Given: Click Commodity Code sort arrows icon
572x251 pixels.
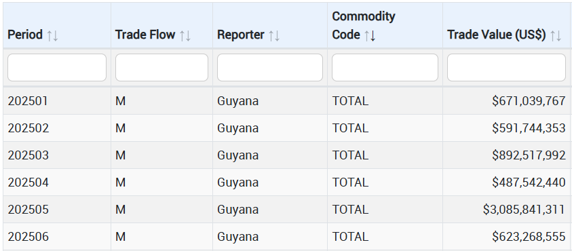Looking at the screenshot, I should (x=370, y=35).
